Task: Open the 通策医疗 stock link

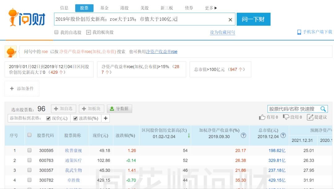Action: [74, 160]
